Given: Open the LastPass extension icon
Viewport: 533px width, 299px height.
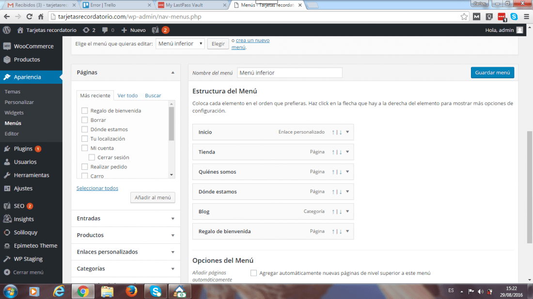Looking at the screenshot, I should 502,16.
